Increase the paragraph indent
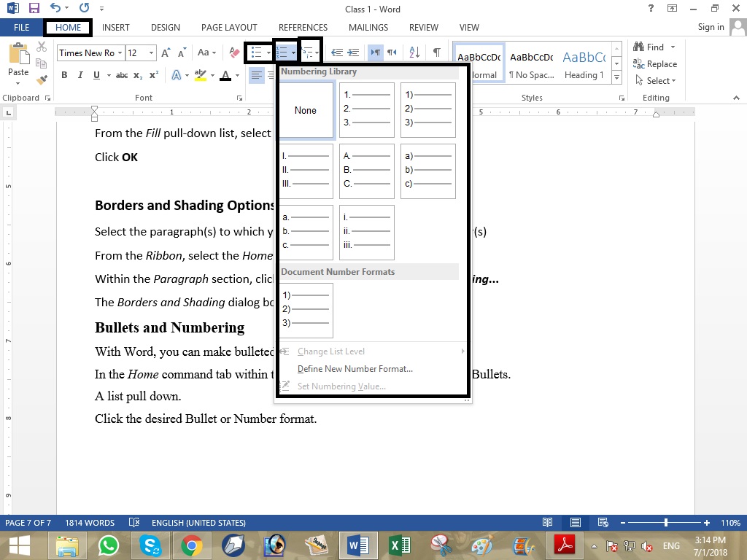This screenshot has height=560, width=747. [x=353, y=52]
